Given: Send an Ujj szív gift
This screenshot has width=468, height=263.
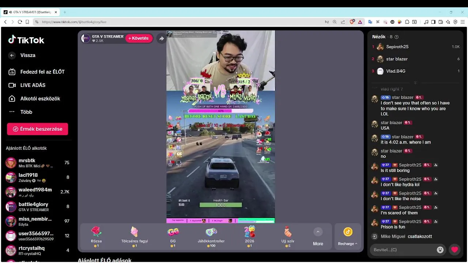Looking at the screenshot, I should point(288,236).
